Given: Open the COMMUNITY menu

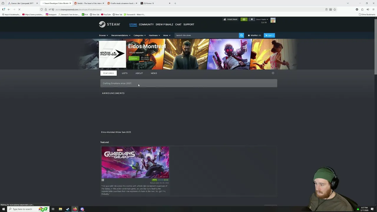Looking at the screenshot, I should point(146,24).
